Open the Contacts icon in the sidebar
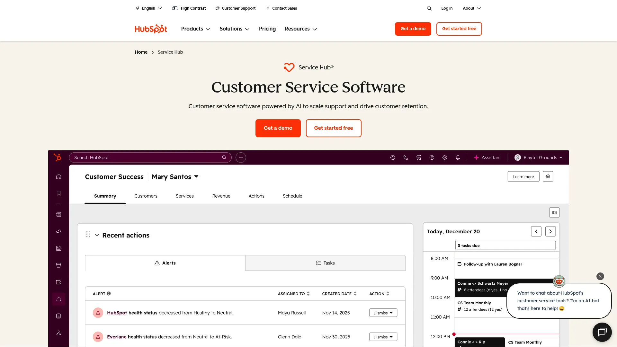Screen dimensions: 617x347 tap(58, 214)
